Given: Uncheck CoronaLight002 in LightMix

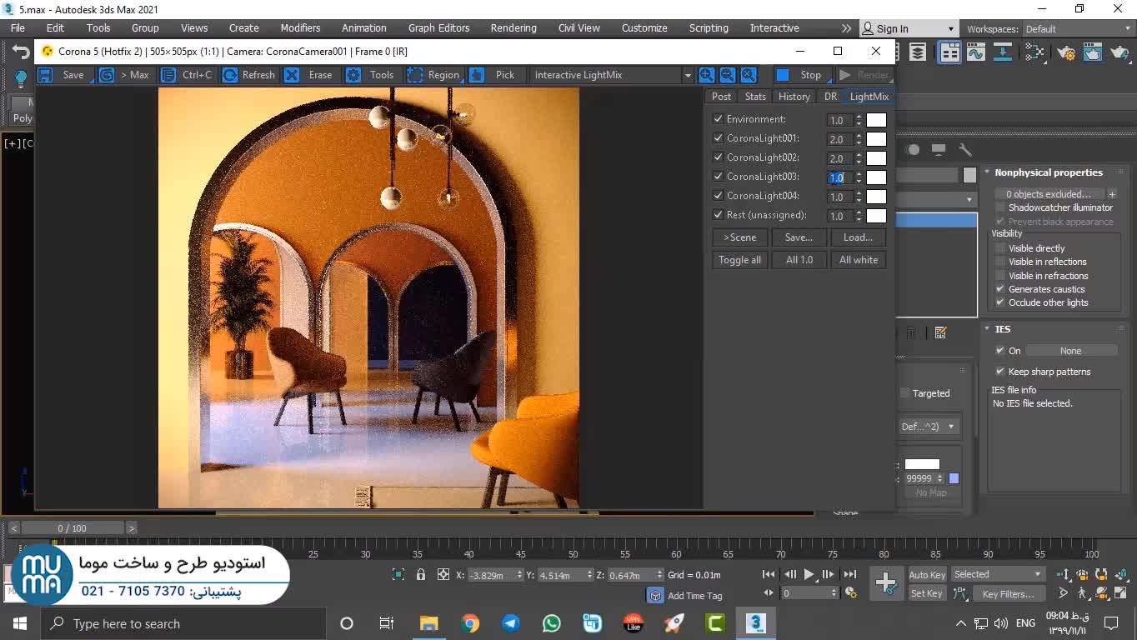Looking at the screenshot, I should (x=718, y=157).
